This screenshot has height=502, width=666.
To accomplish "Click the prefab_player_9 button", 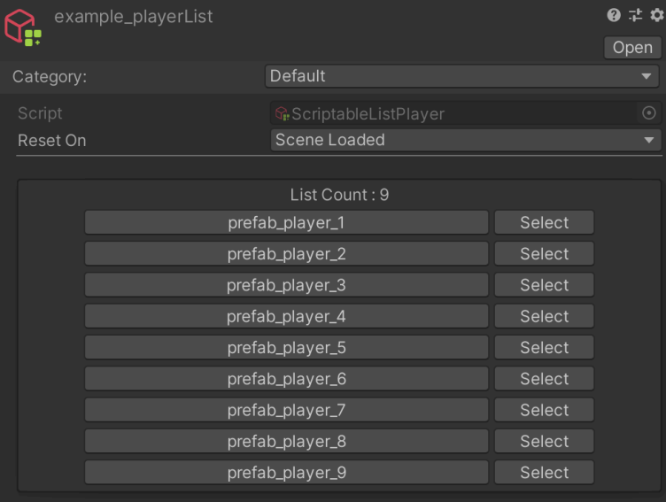I will (286, 472).
